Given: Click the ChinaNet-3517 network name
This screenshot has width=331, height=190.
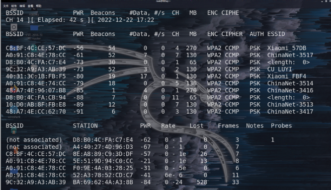Looking at the screenshot, I should tap(290, 55).
